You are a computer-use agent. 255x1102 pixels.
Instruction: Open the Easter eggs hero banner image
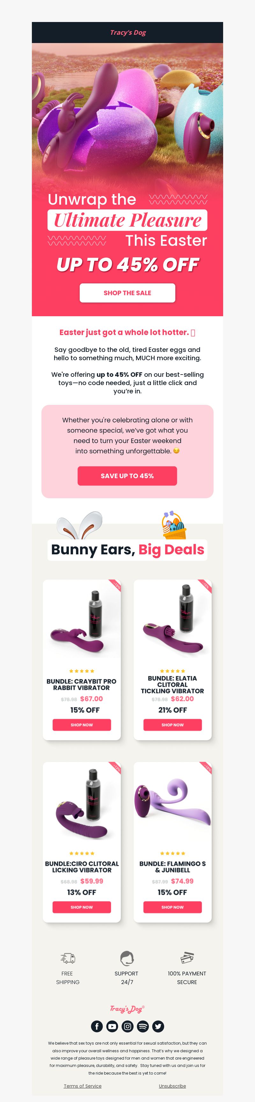click(x=127, y=115)
